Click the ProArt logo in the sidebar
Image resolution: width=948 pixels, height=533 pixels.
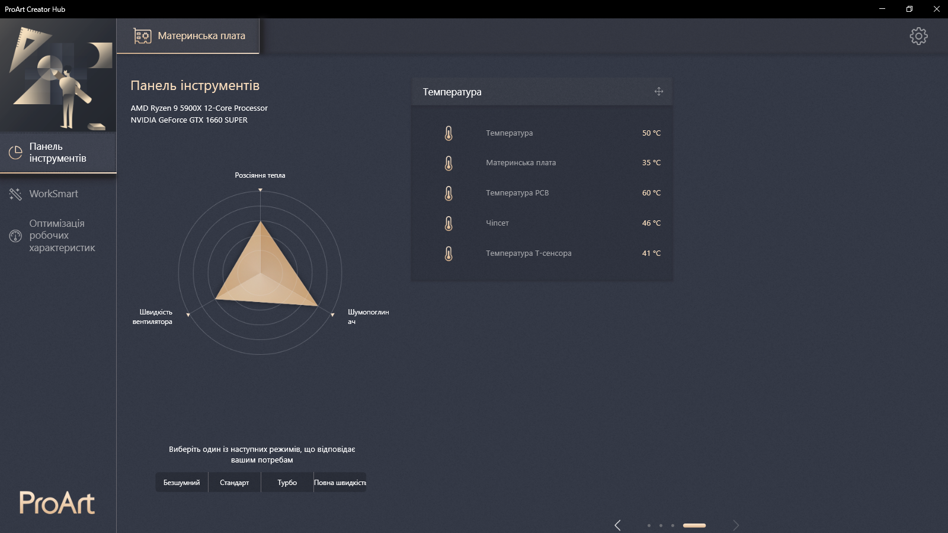(57, 503)
